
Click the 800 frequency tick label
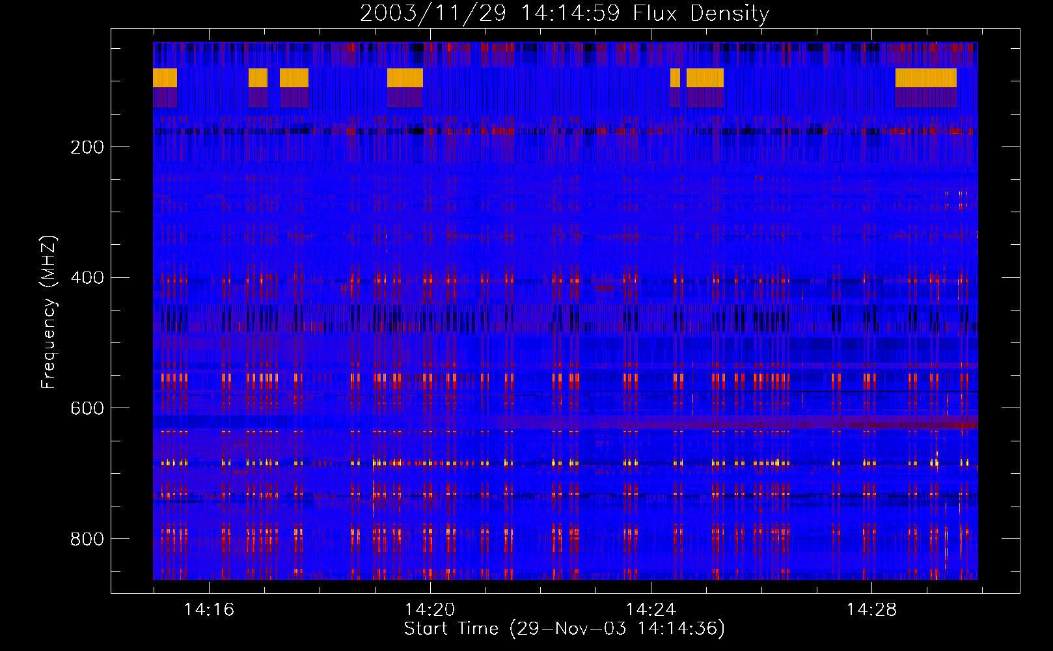pos(87,539)
